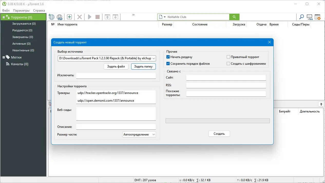This screenshot has height=183, width=325.
Task: Expand the source path combo box
Action: point(154,58)
